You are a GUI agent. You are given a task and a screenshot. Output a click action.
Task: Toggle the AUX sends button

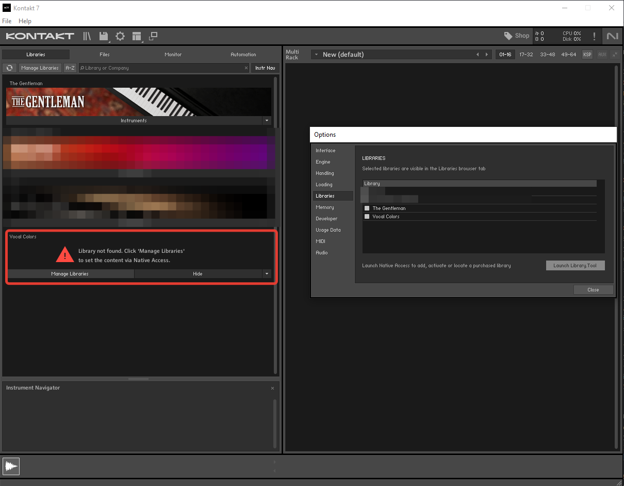[x=602, y=55]
